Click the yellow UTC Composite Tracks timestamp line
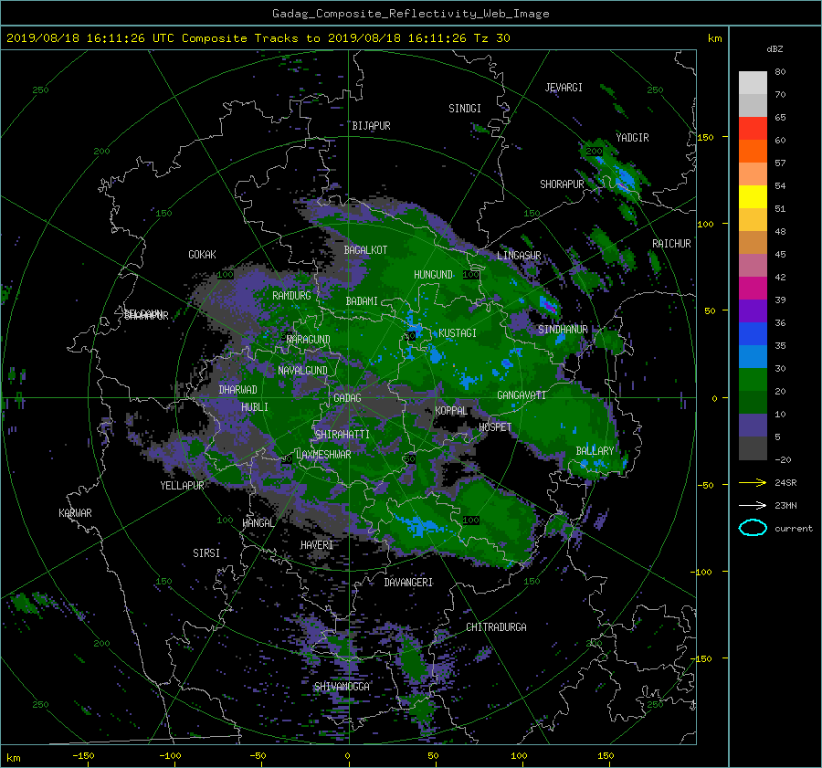Image resolution: width=822 pixels, height=768 pixels. click(x=258, y=38)
